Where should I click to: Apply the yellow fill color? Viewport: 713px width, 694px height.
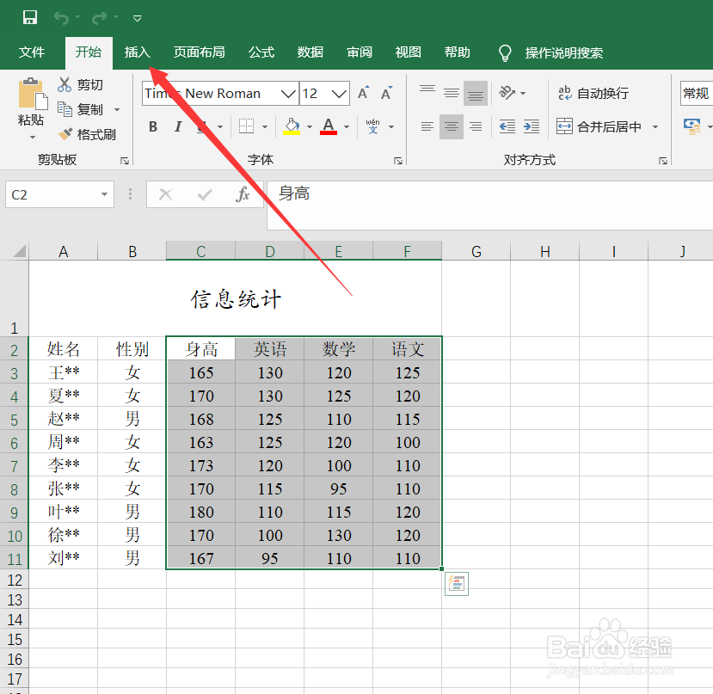tap(292, 126)
